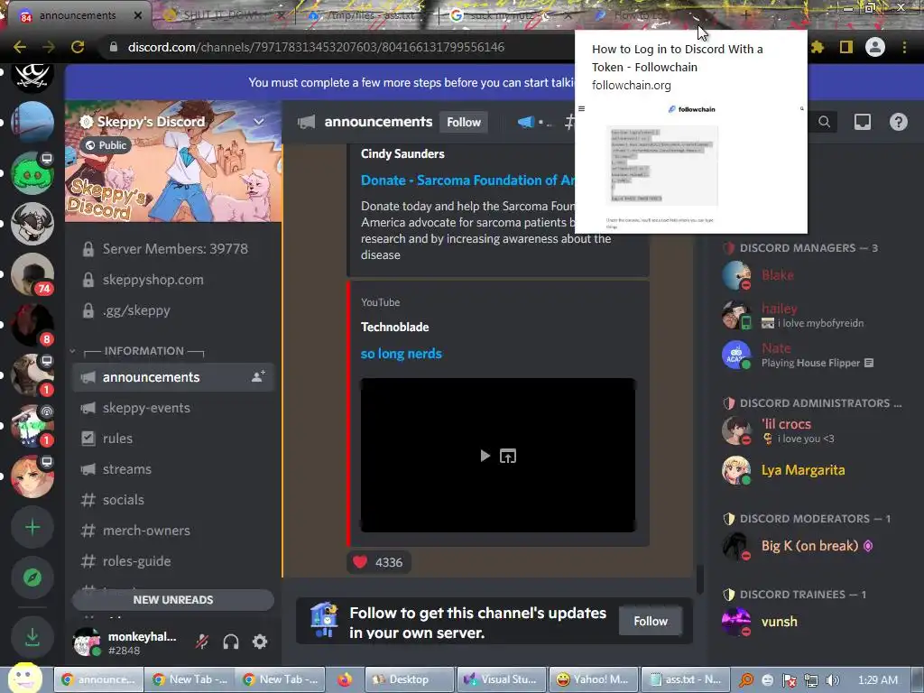Screen dimensions: 924x693
Task: Reload page with refresh icon
Action: tap(78, 47)
